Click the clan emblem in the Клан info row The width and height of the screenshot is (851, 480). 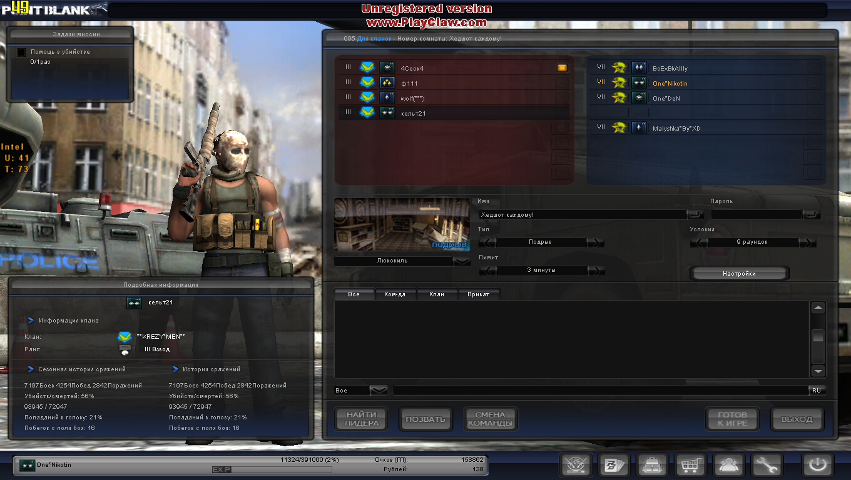pos(125,337)
